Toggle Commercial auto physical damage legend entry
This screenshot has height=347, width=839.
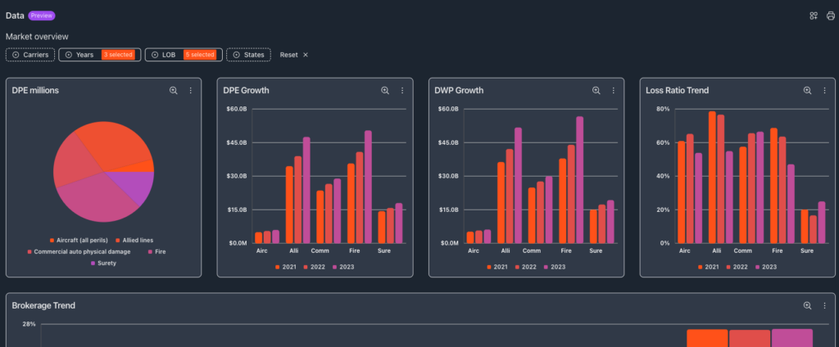point(79,251)
